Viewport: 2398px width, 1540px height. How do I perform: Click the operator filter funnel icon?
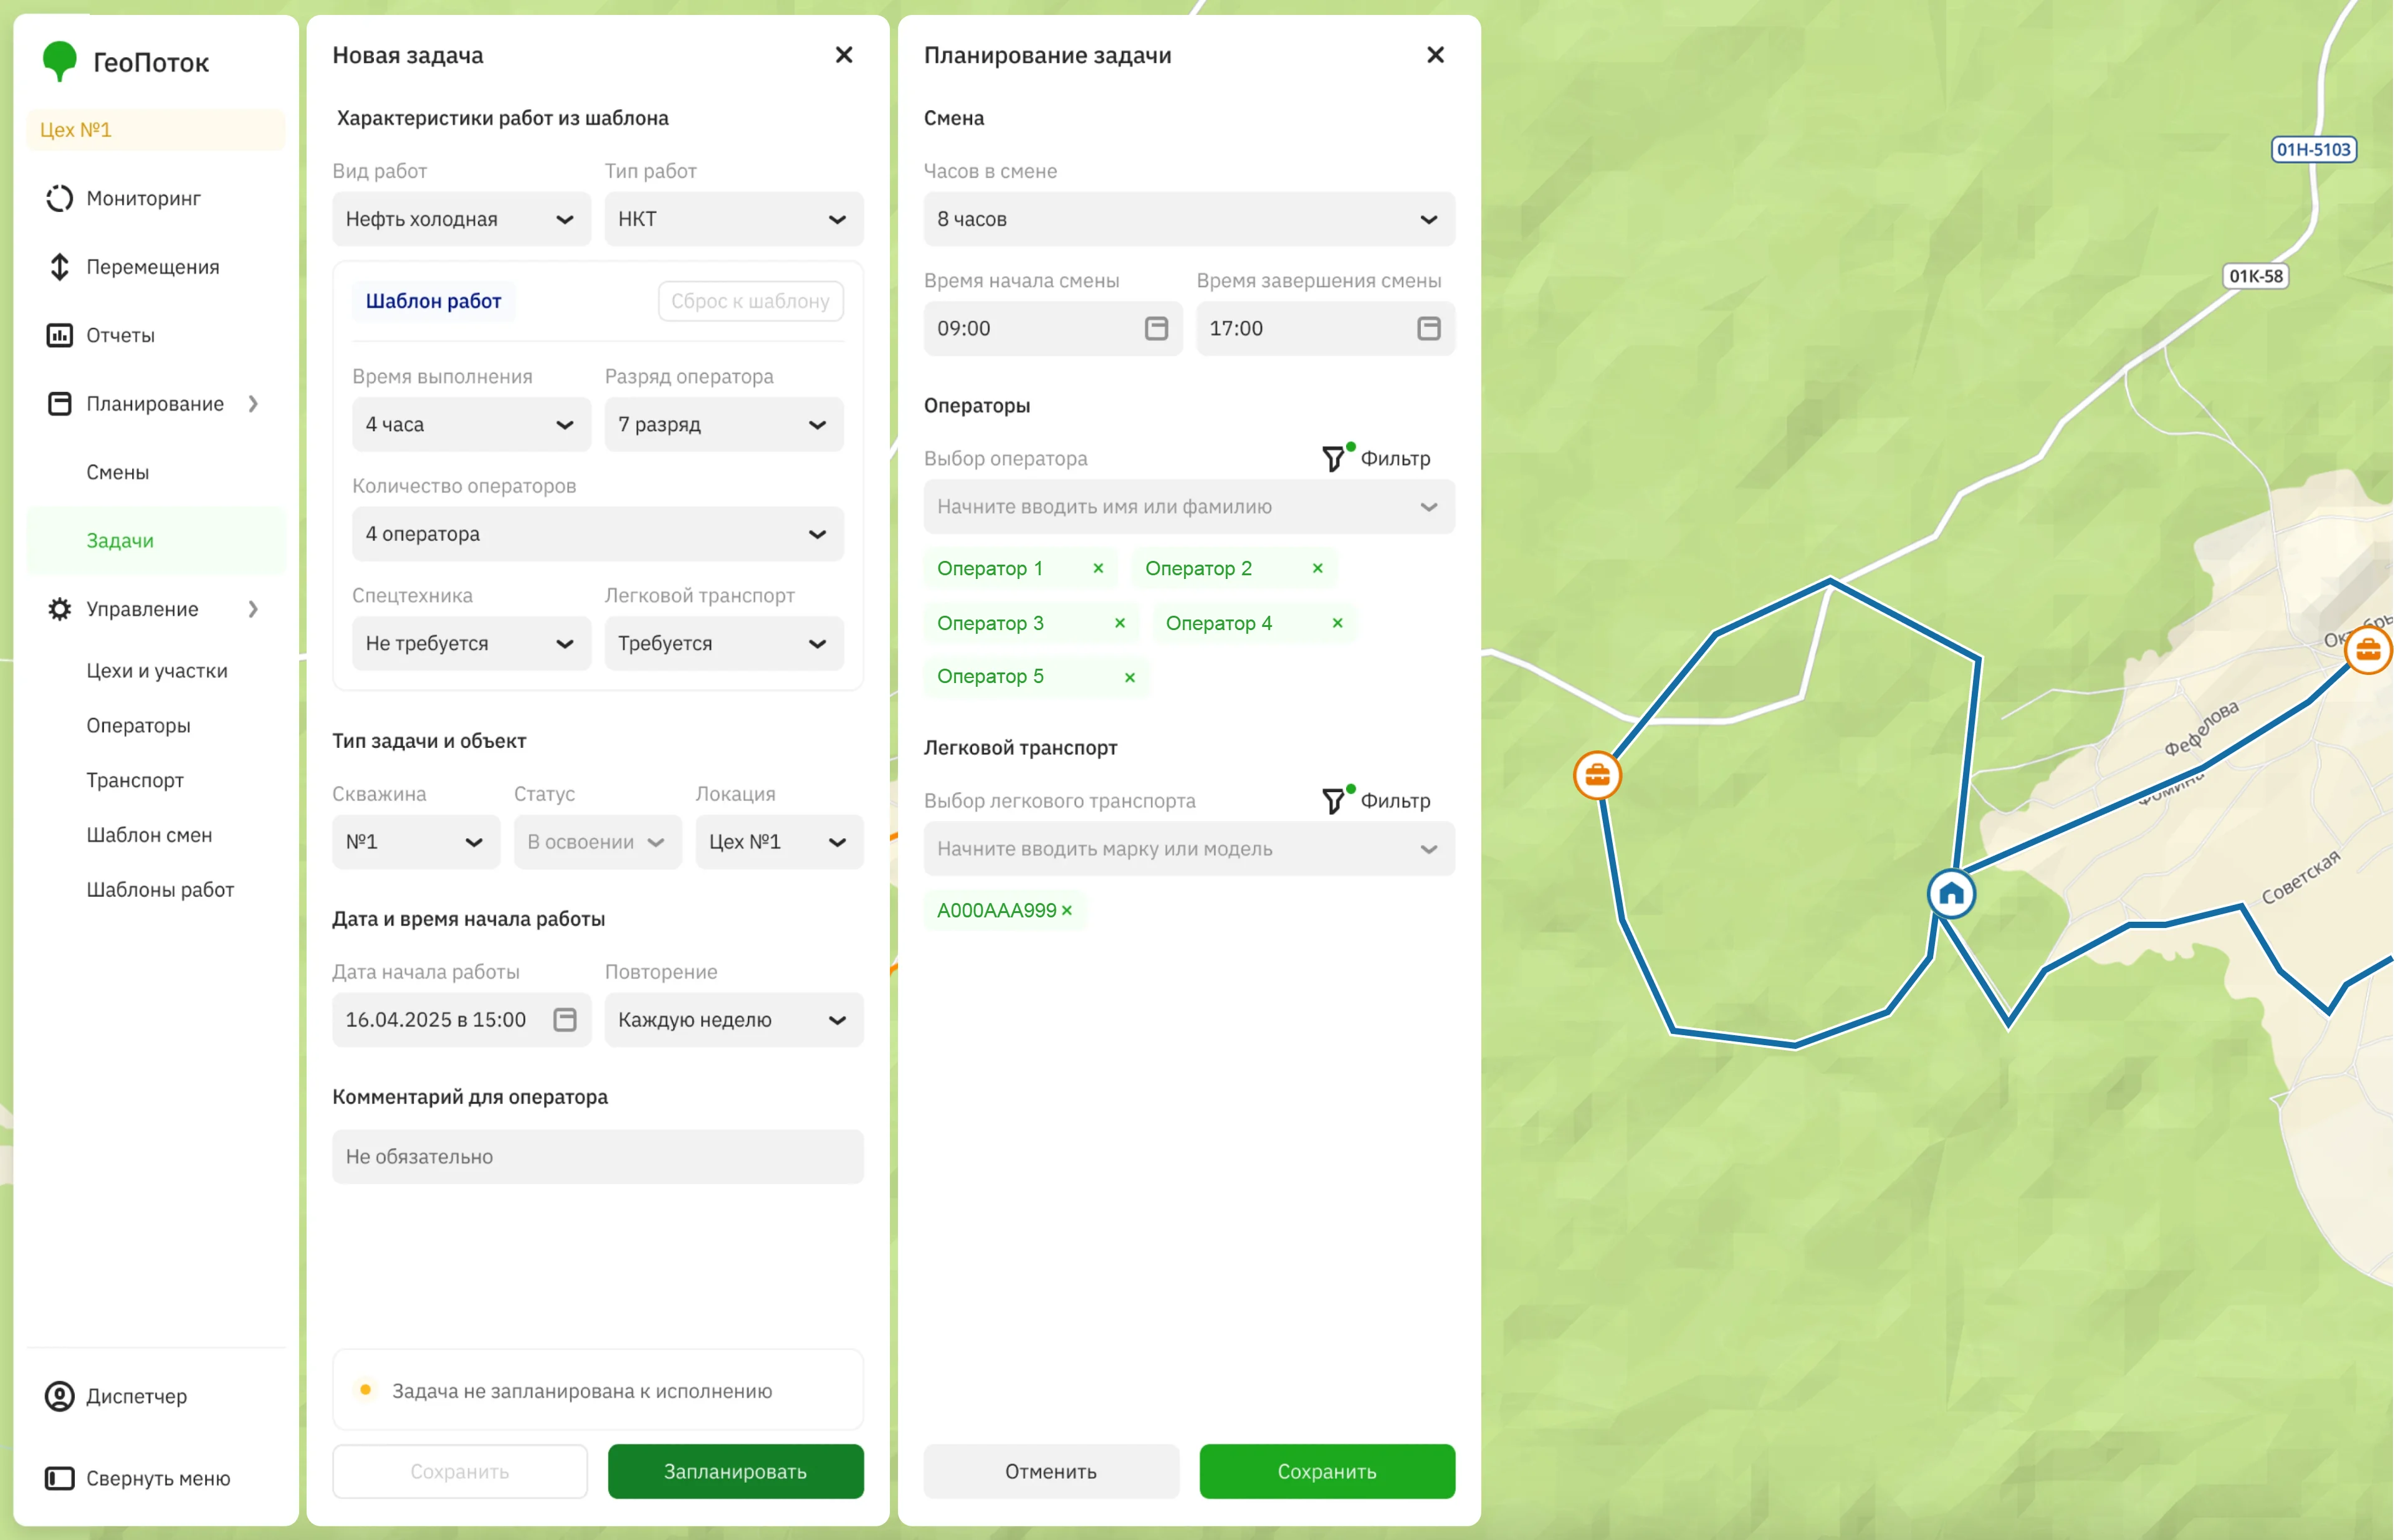pyautogui.click(x=1333, y=459)
